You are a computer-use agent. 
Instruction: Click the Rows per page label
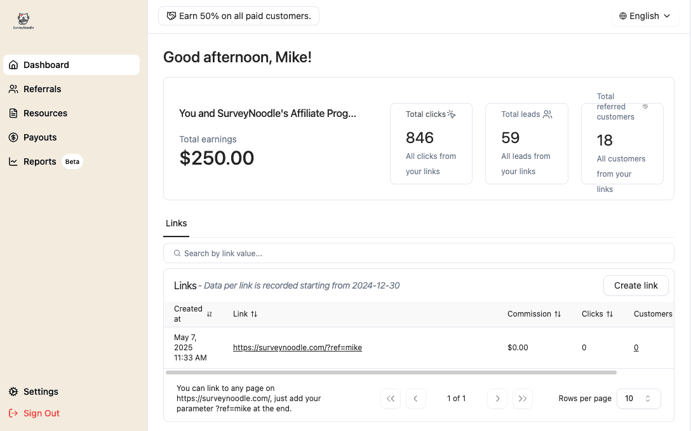pyautogui.click(x=585, y=399)
